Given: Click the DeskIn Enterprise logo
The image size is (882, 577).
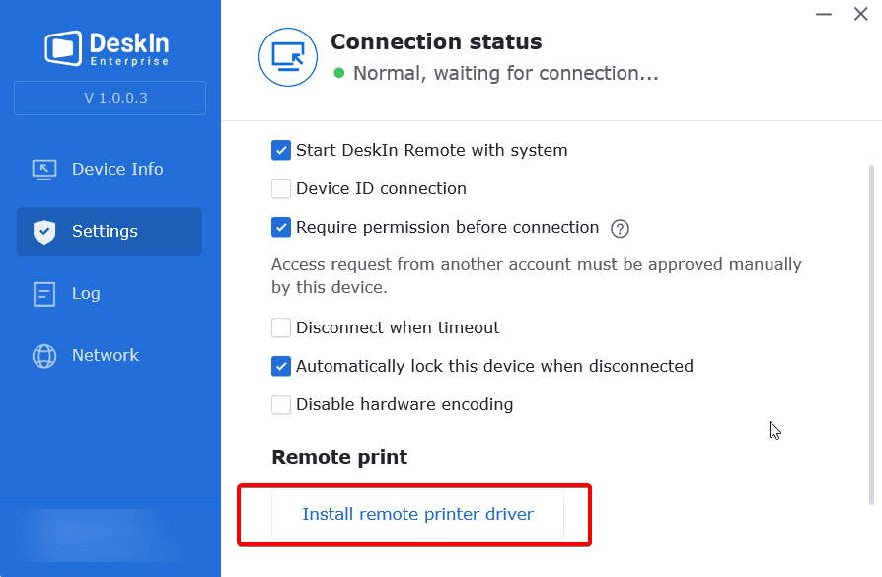Looking at the screenshot, I should tap(108, 48).
